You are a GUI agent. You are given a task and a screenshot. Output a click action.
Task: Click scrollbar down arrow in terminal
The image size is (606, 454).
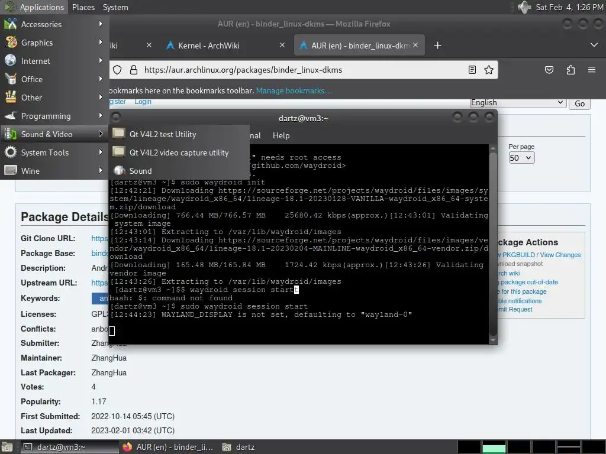(493, 340)
